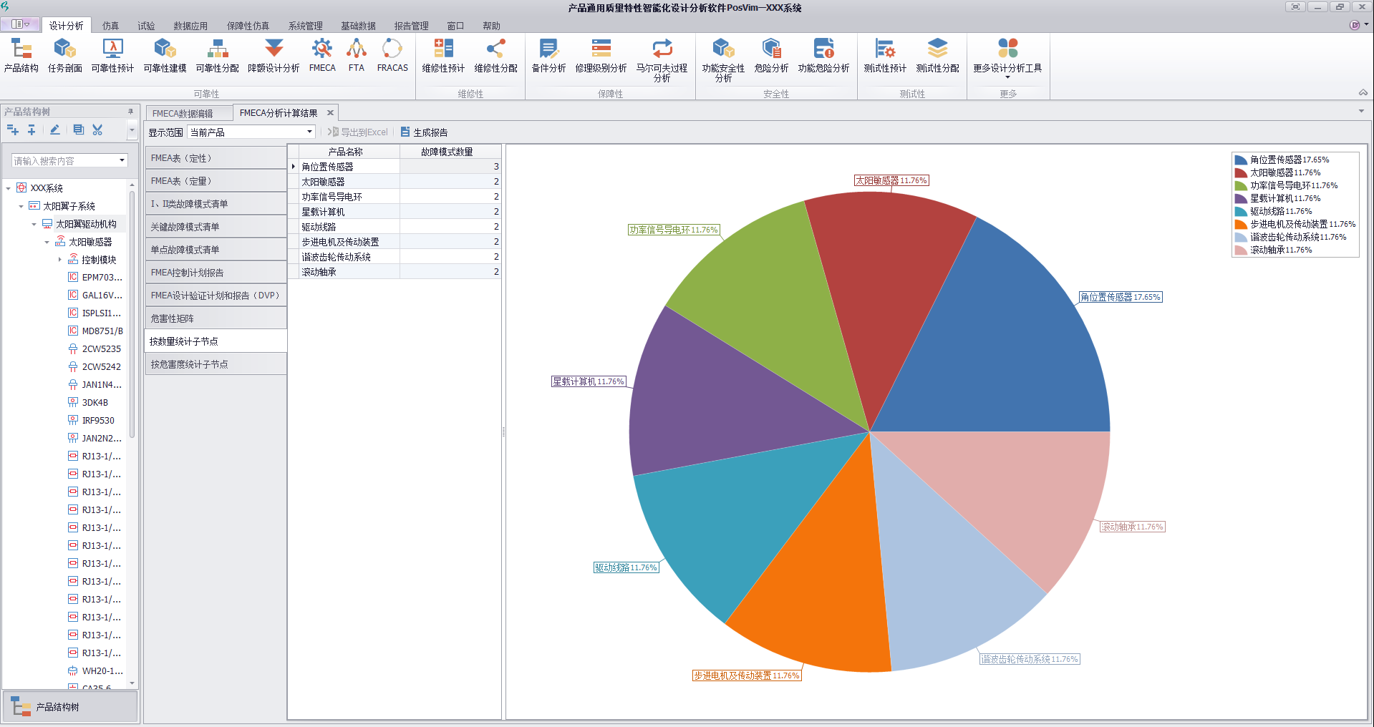Click the cut icon in product tree toolbar
Image resolution: width=1374 pixels, height=727 pixels.
click(x=98, y=130)
